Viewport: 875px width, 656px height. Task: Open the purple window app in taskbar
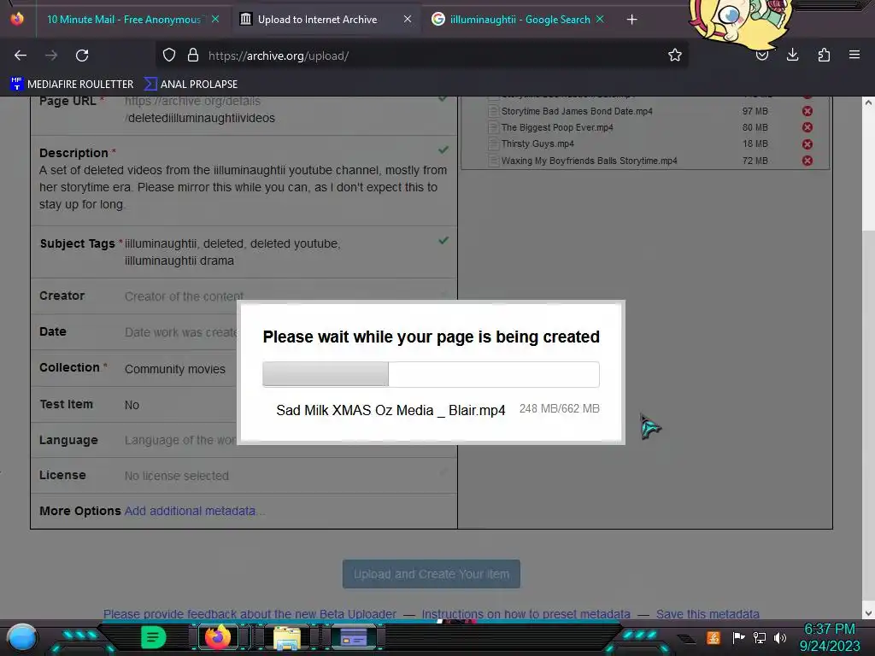(x=354, y=637)
